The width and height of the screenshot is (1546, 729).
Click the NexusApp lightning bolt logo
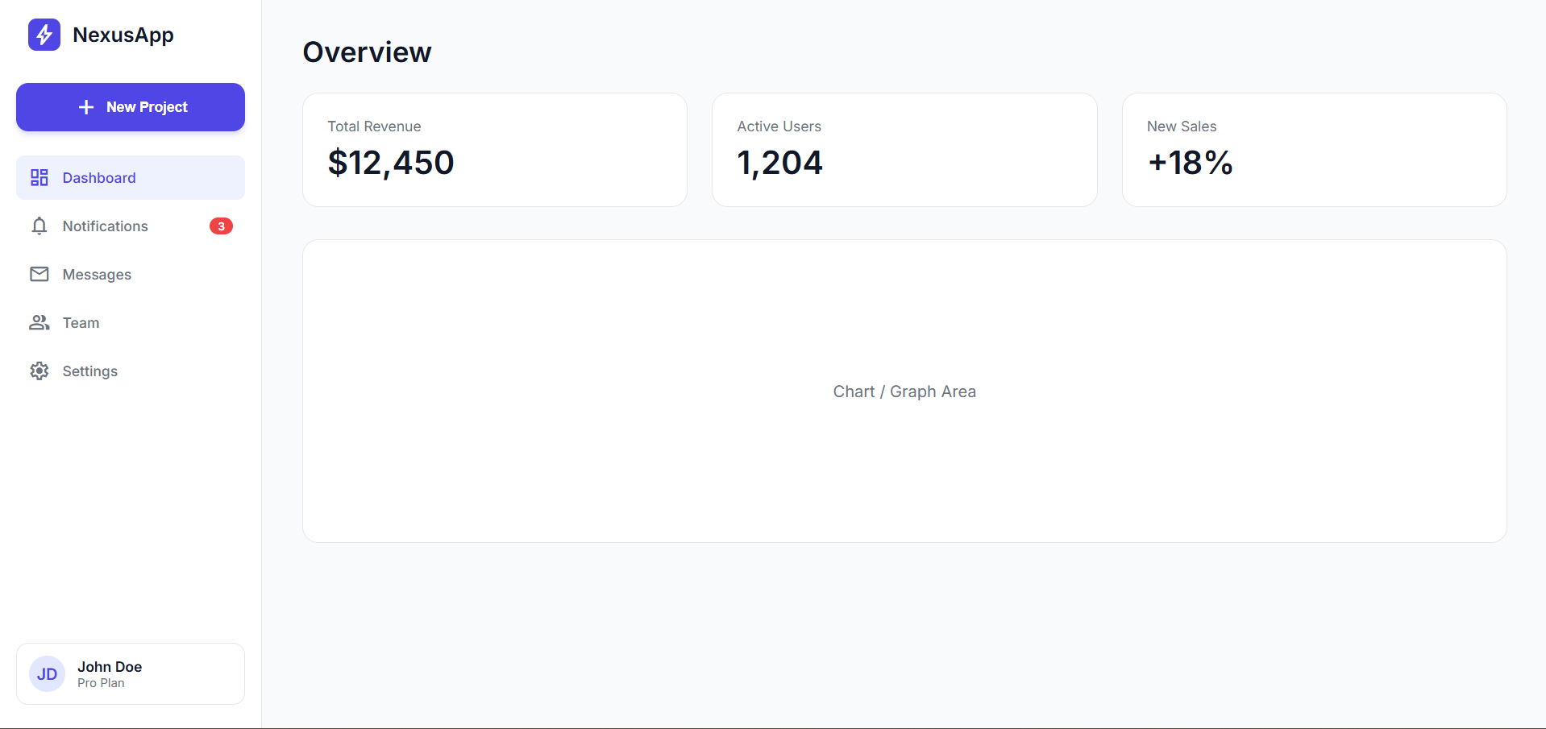pos(44,35)
